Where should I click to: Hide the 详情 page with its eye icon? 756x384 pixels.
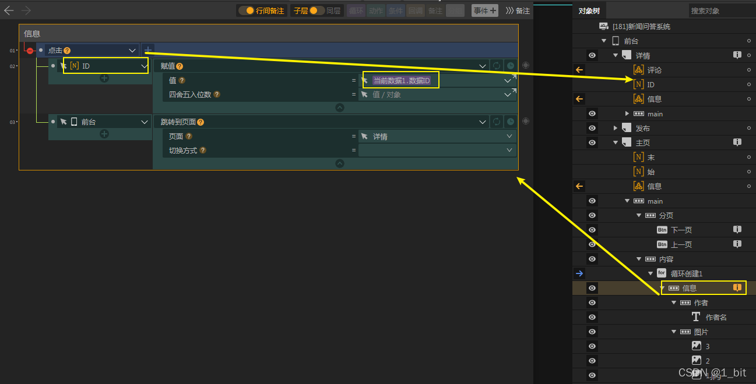pyautogui.click(x=592, y=55)
